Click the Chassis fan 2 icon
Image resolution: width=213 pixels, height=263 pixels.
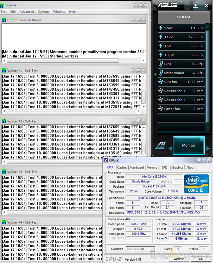coord(161,100)
